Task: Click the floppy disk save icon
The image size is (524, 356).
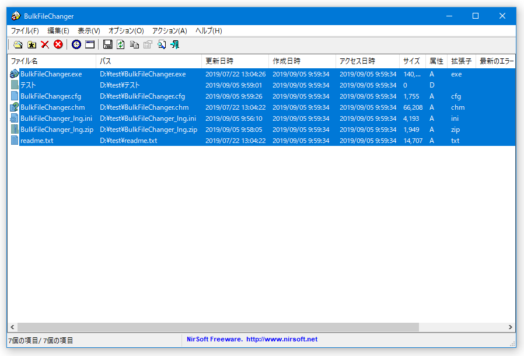Action: (x=107, y=44)
